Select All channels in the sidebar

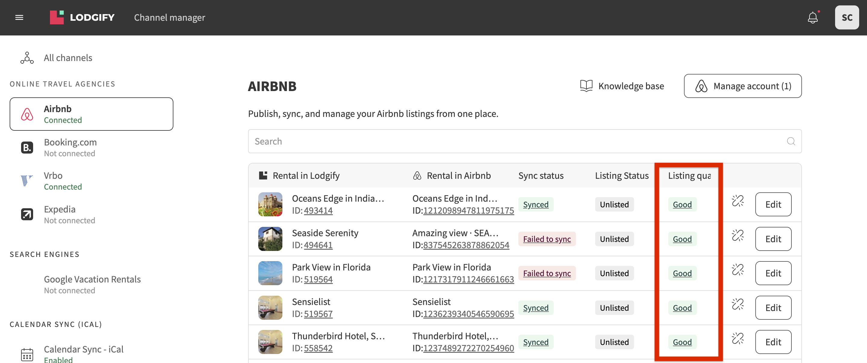click(x=68, y=58)
